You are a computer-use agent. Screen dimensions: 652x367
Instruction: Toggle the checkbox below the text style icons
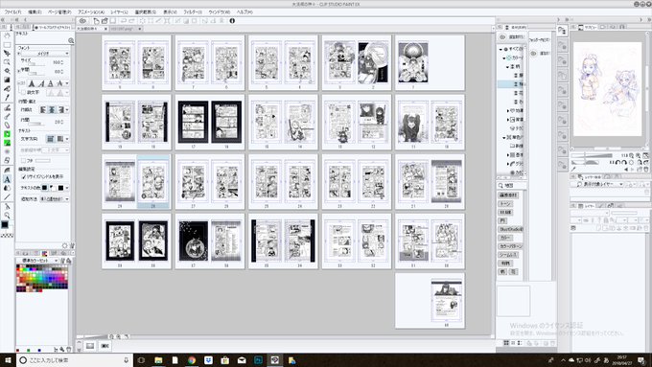point(23,92)
